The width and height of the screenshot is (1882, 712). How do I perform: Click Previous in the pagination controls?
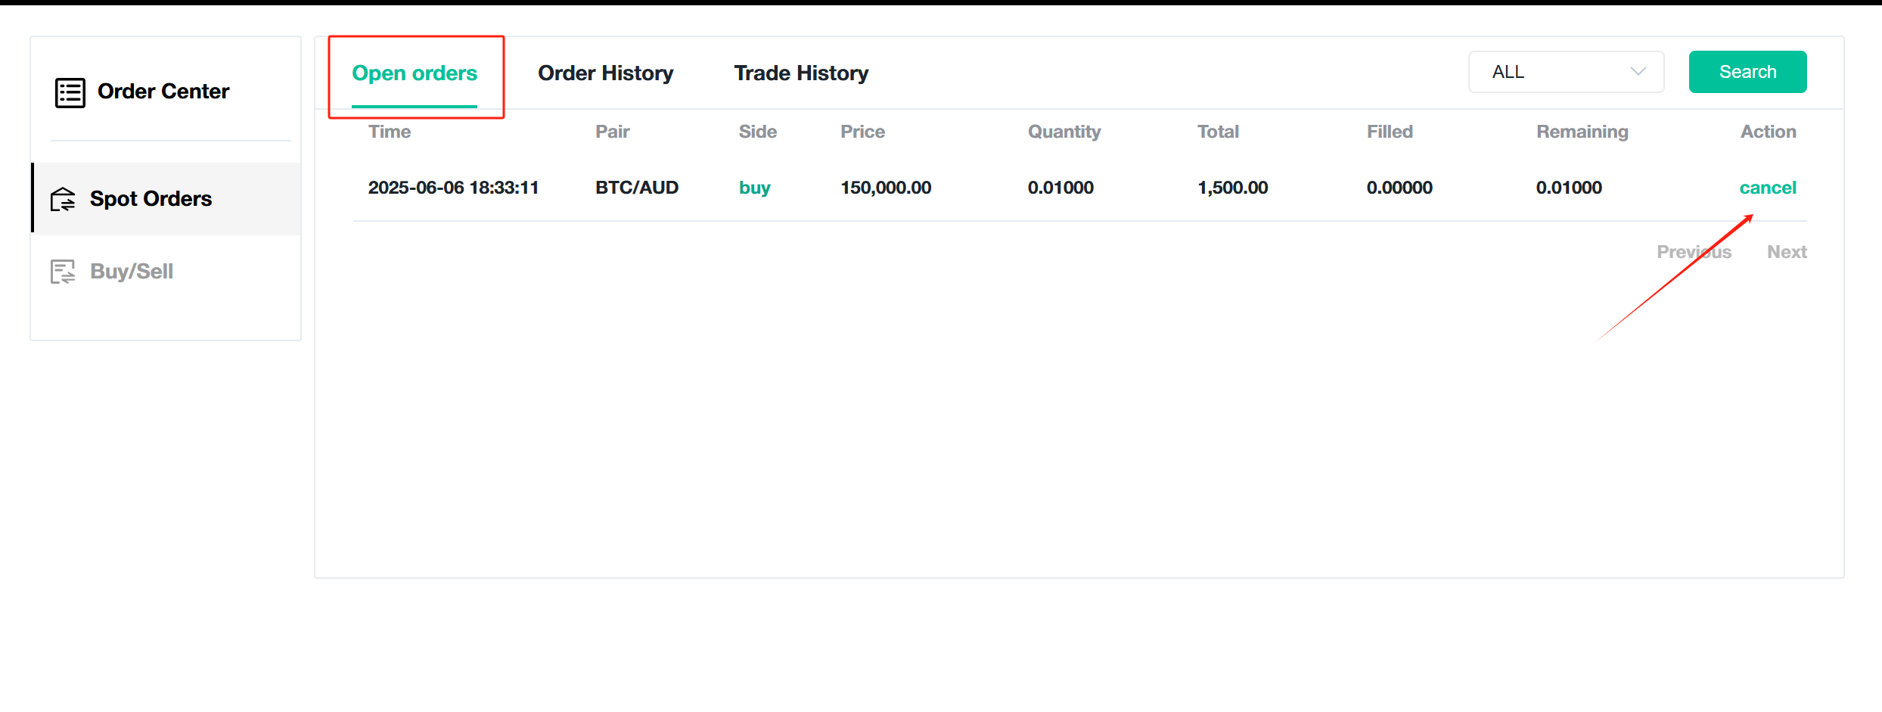click(x=1694, y=251)
